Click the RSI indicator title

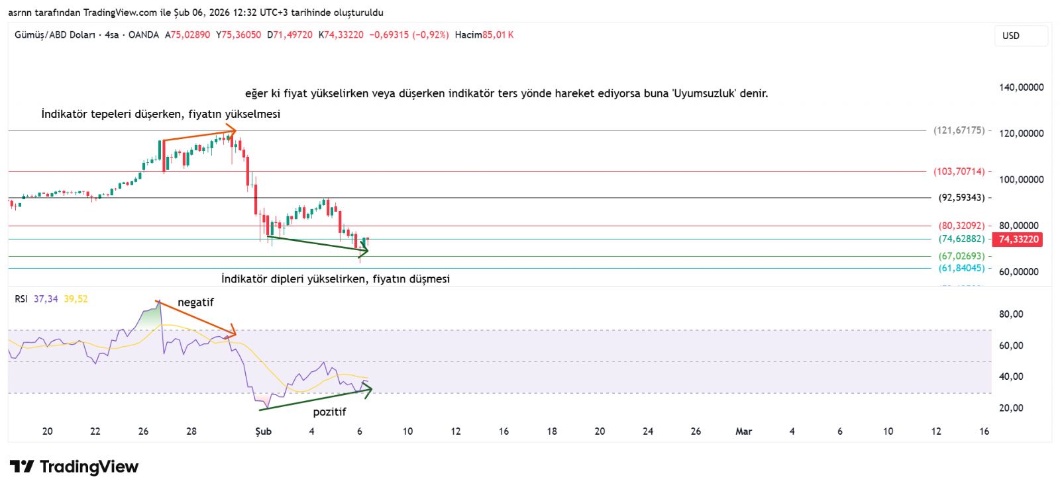(21, 299)
